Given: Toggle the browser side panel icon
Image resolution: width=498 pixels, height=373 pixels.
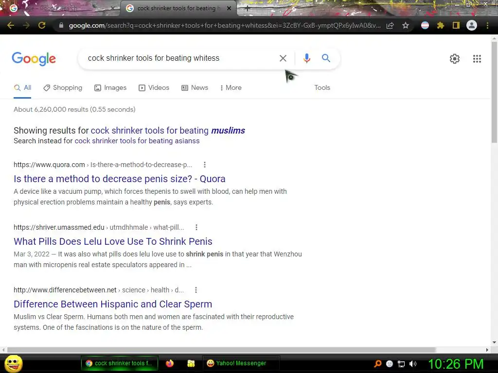Looking at the screenshot, I should tap(456, 25).
